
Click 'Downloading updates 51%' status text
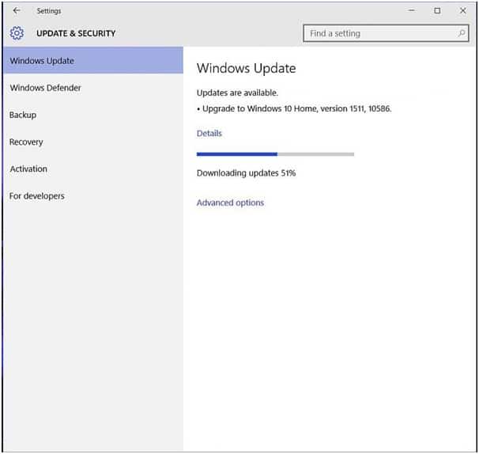point(247,173)
